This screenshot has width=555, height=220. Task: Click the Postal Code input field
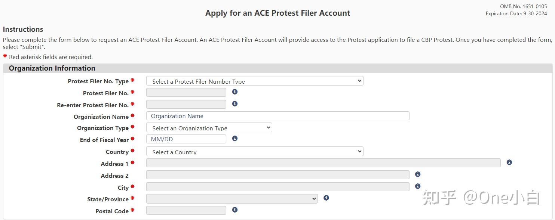coord(186,210)
